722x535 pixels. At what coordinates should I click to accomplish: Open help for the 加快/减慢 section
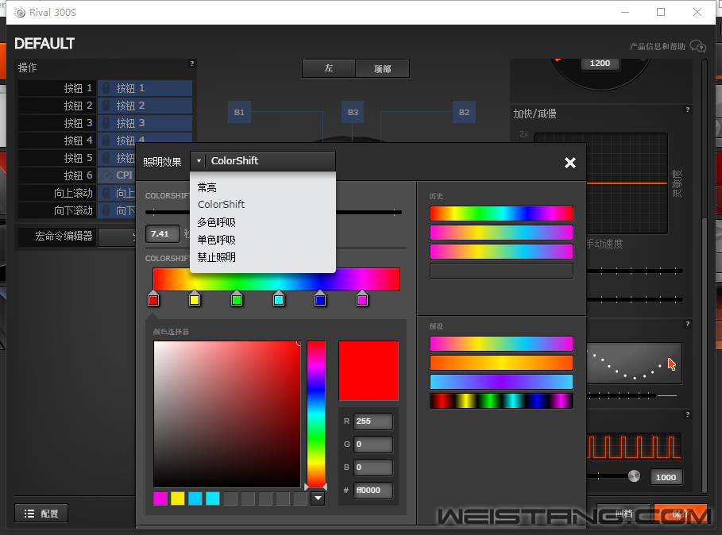688,110
